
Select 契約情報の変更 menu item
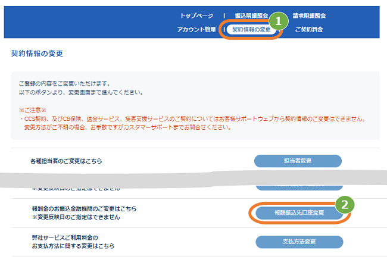pos(251,30)
